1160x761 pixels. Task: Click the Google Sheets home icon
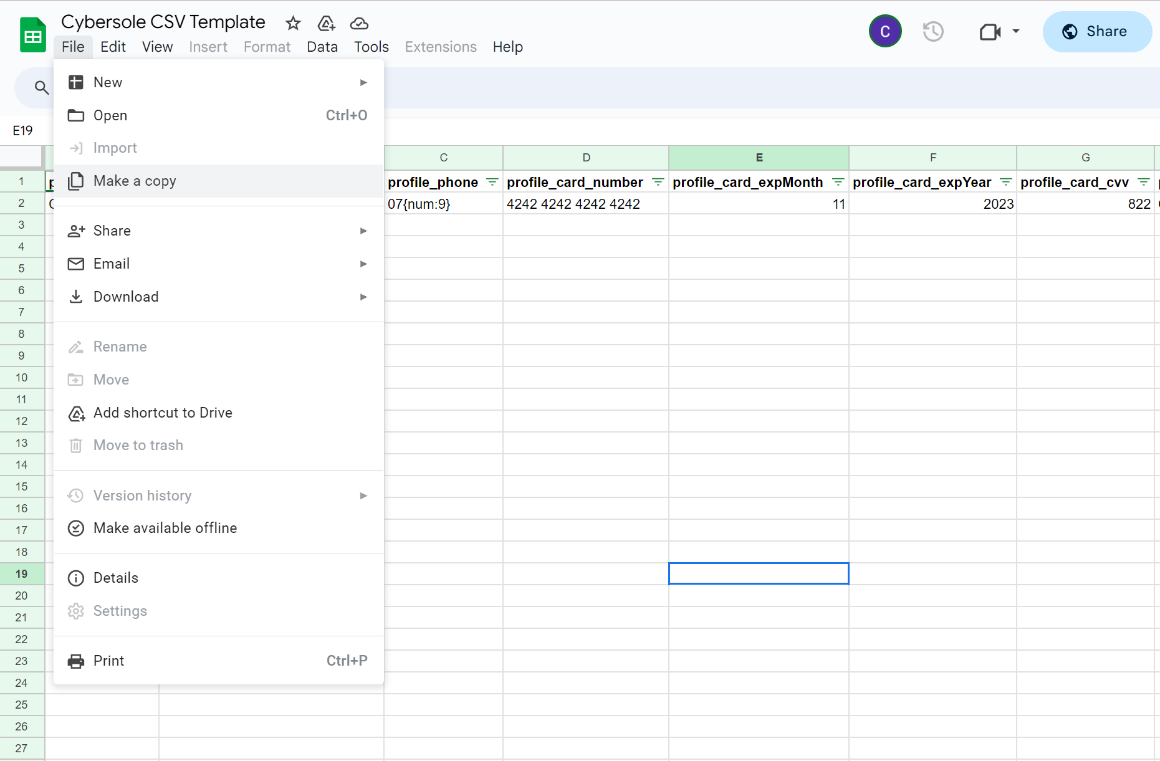click(32, 35)
